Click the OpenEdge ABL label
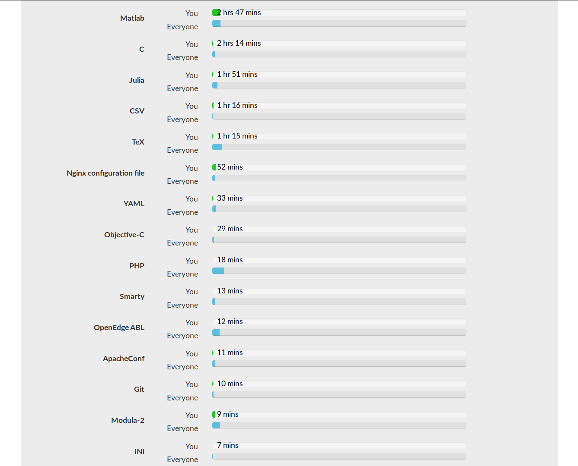The image size is (578, 466). coord(119,327)
